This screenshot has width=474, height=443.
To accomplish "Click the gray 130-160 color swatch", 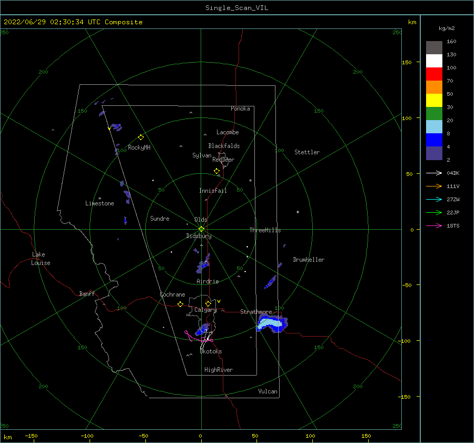I will click(x=434, y=48).
